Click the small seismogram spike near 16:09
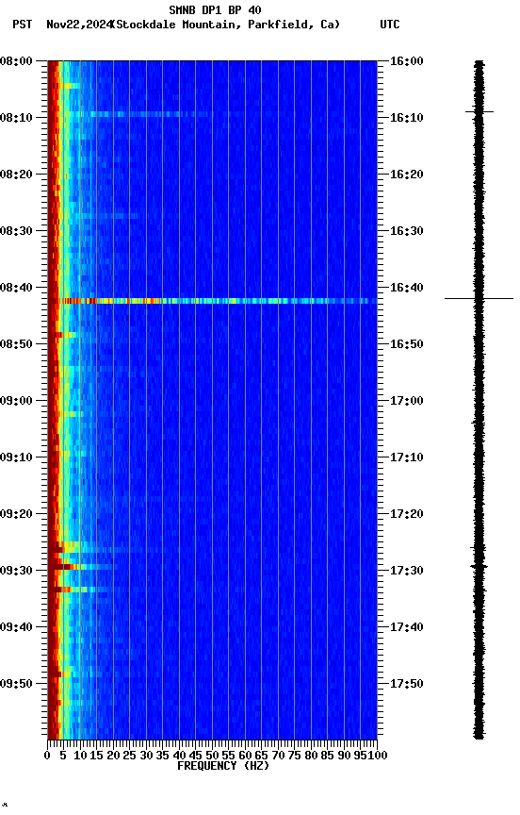 (x=479, y=111)
